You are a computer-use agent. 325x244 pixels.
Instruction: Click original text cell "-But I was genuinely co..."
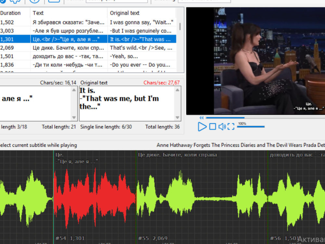[x=142, y=31]
